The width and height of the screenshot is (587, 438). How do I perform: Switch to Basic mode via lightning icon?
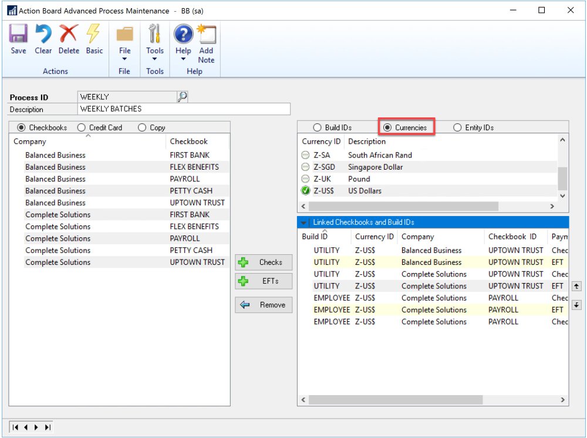pyautogui.click(x=94, y=39)
